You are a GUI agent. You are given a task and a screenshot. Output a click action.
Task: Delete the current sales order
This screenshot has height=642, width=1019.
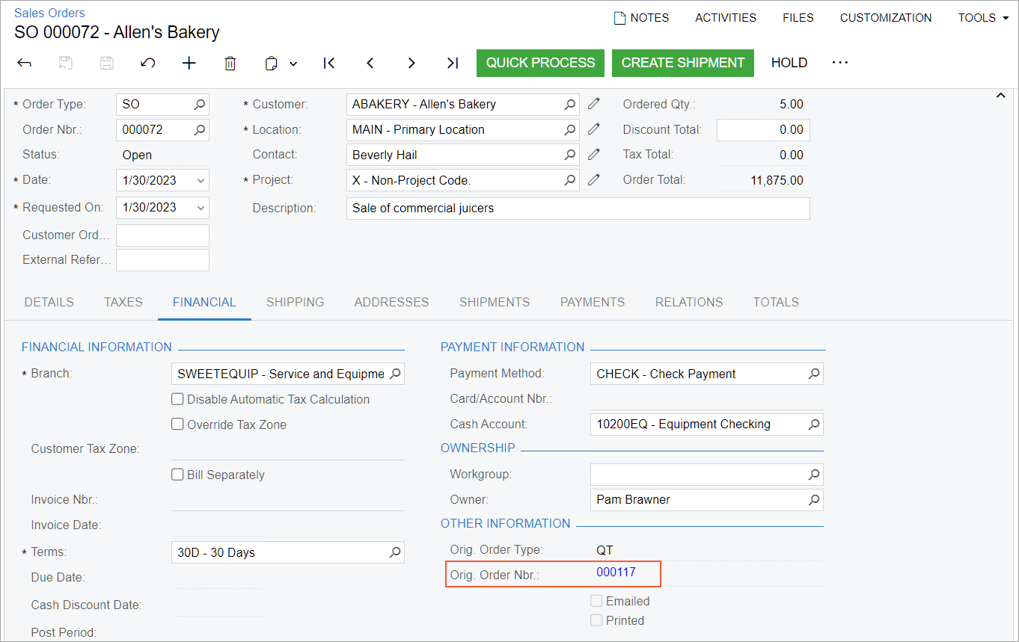230,63
